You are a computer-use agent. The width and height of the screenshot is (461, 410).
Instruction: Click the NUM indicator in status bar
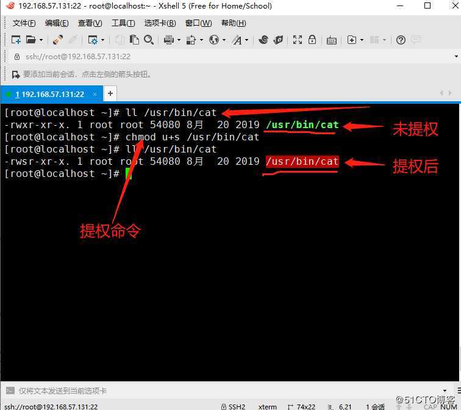coord(449,407)
